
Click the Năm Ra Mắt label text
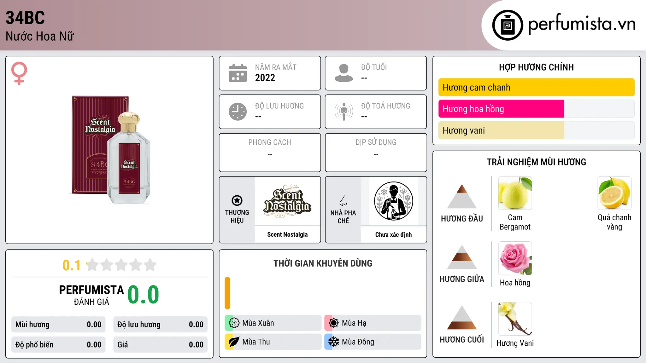click(x=276, y=67)
